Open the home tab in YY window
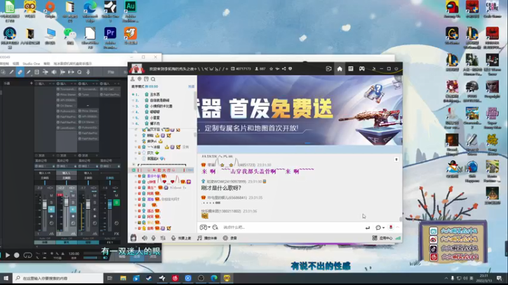This screenshot has height=285, width=508. pyautogui.click(x=340, y=69)
